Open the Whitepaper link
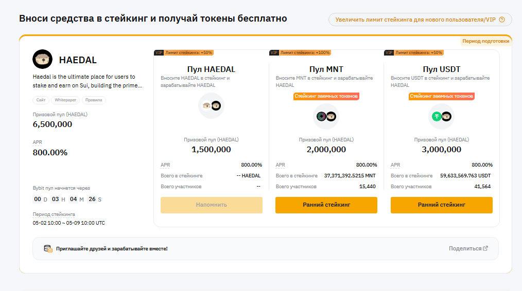522x291 pixels. pos(65,100)
